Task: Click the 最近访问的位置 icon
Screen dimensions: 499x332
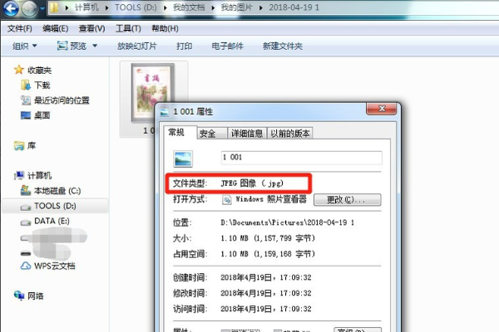Action: pos(26,100)
